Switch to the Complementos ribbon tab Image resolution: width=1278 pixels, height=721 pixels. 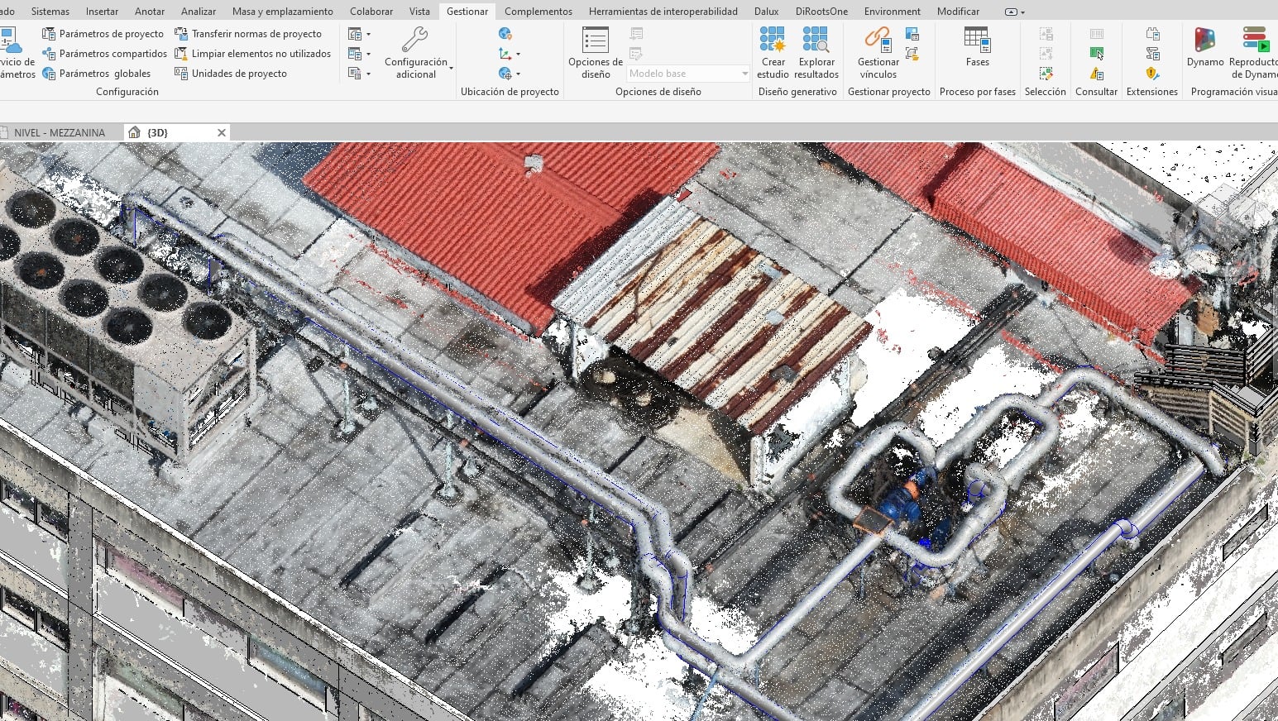click(538, 12)
